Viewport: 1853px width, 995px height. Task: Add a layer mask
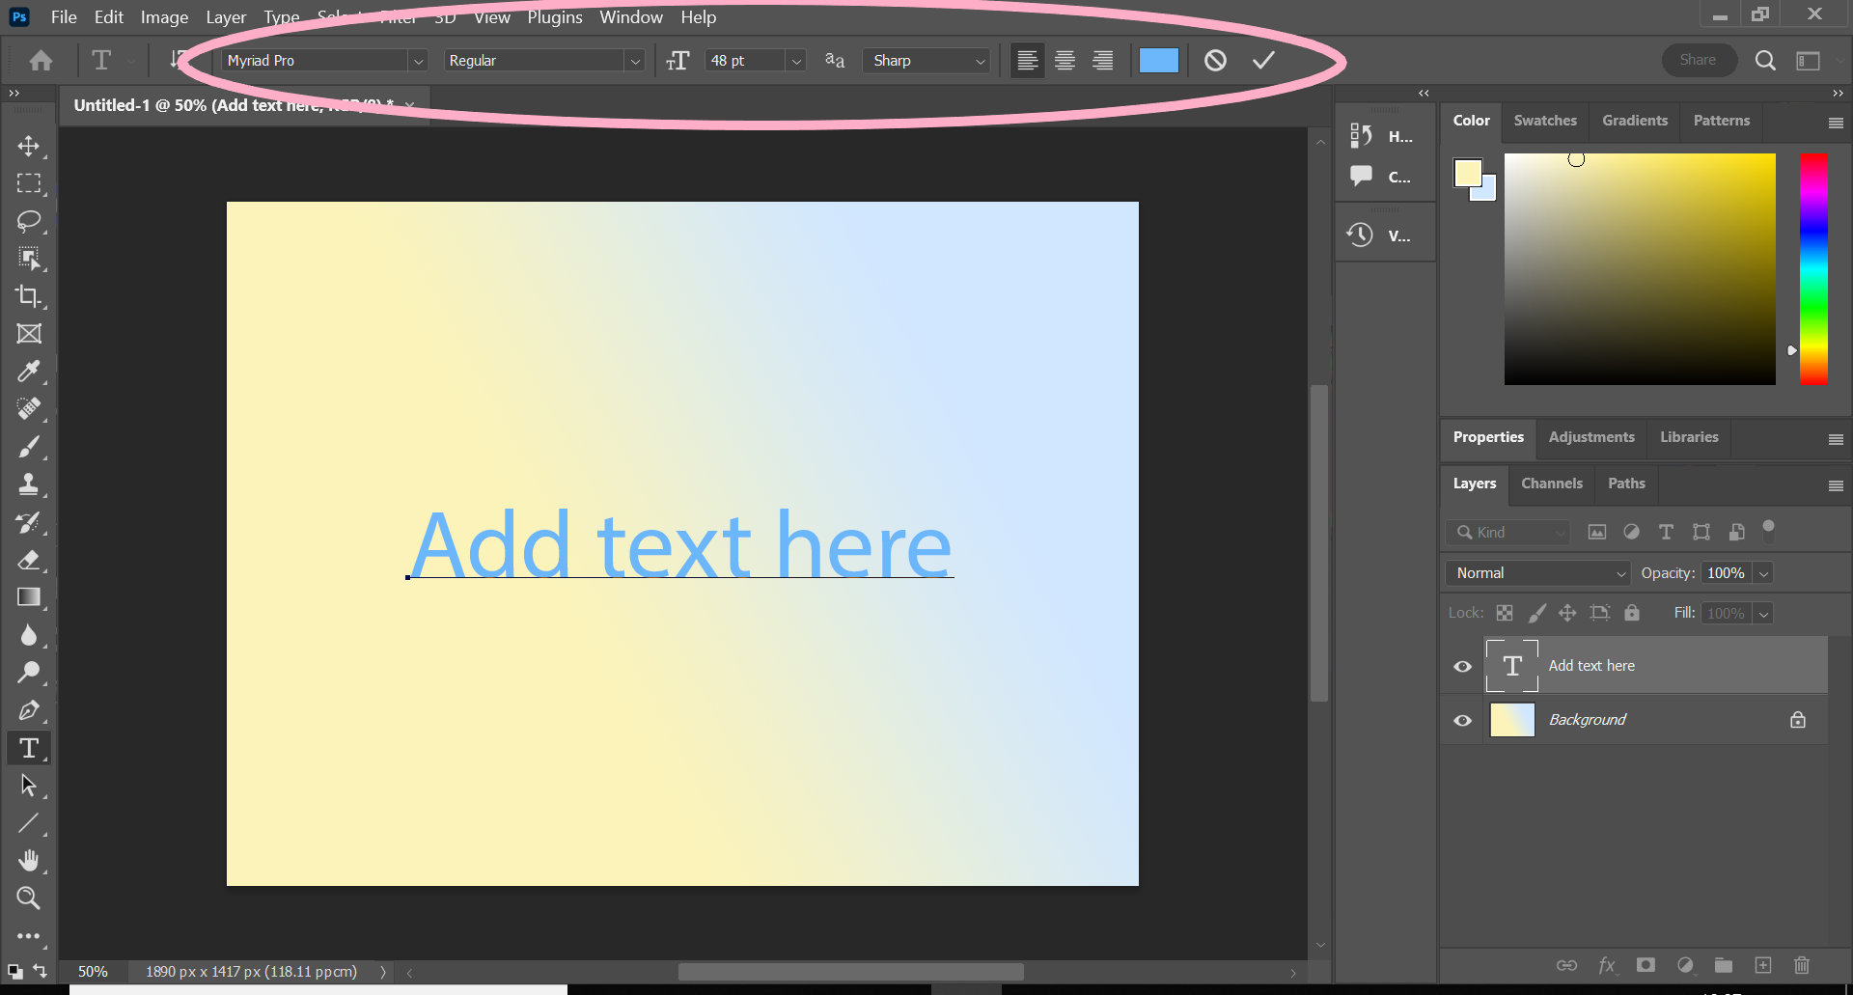(1646, 965)
